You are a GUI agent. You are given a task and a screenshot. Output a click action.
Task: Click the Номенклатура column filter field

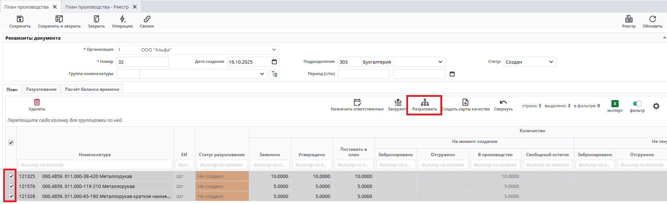(95, 165)
